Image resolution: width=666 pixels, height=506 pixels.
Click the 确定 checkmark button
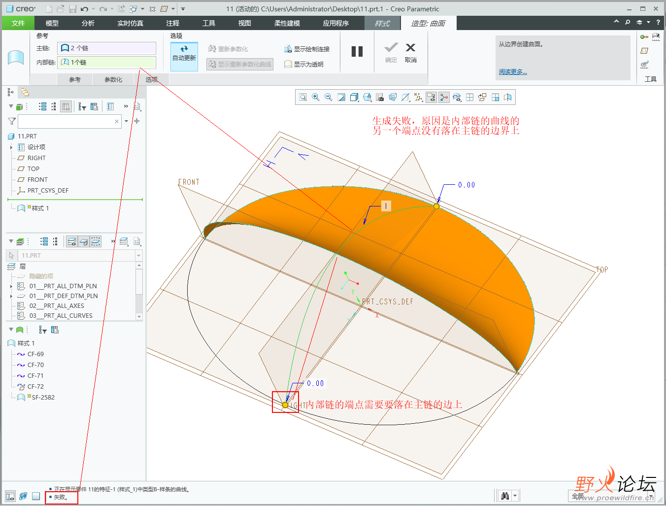pyautogui.click(x=391, y=53)
